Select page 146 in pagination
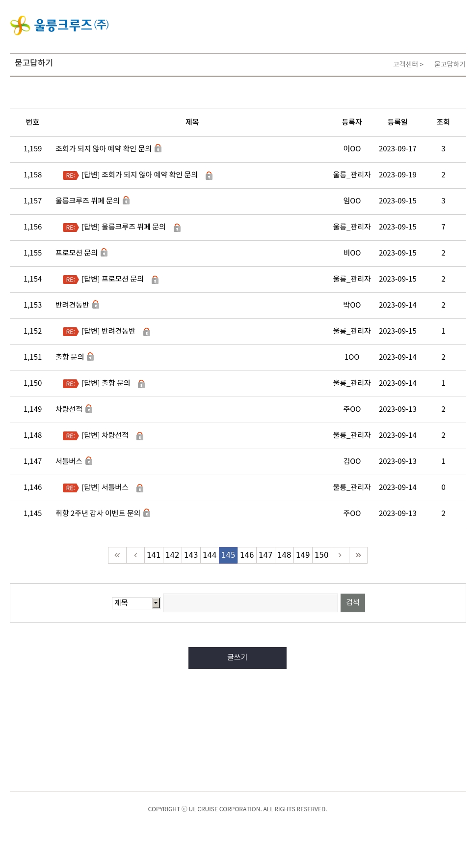This screenshot has height=856, width=476. click(247, 555)
